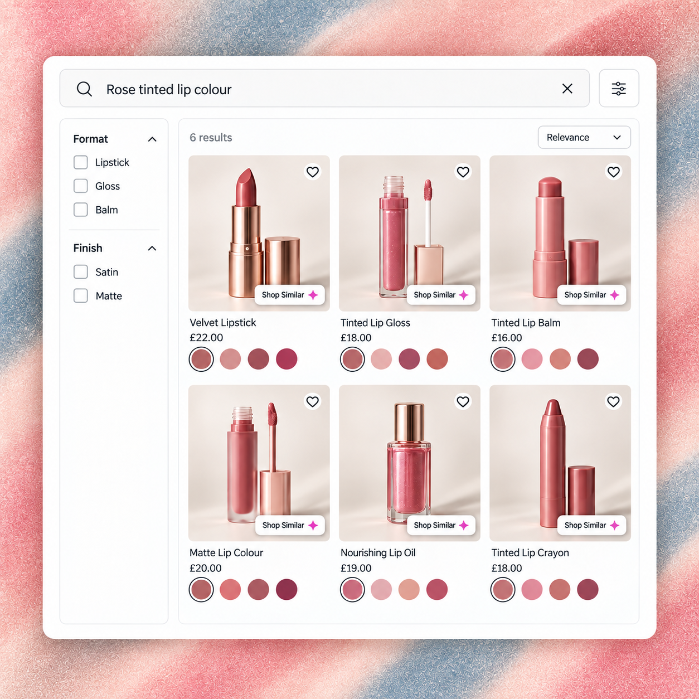Pick second shade swatch of Tinted Lip Balm
This screenshot has width=699, height=699.
(532, 359)
